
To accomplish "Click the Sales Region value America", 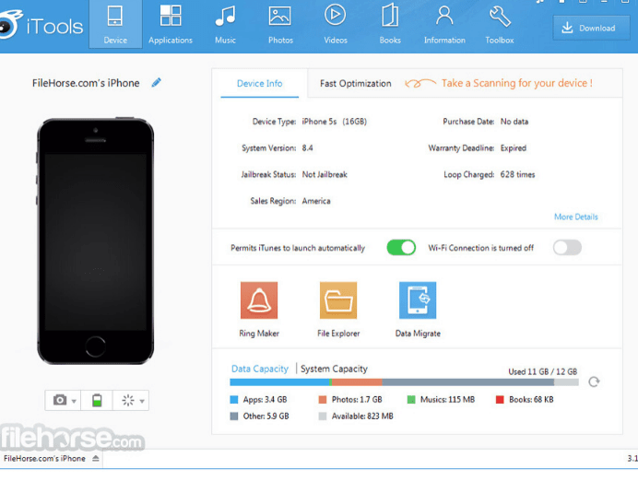I will pos(316,201).
